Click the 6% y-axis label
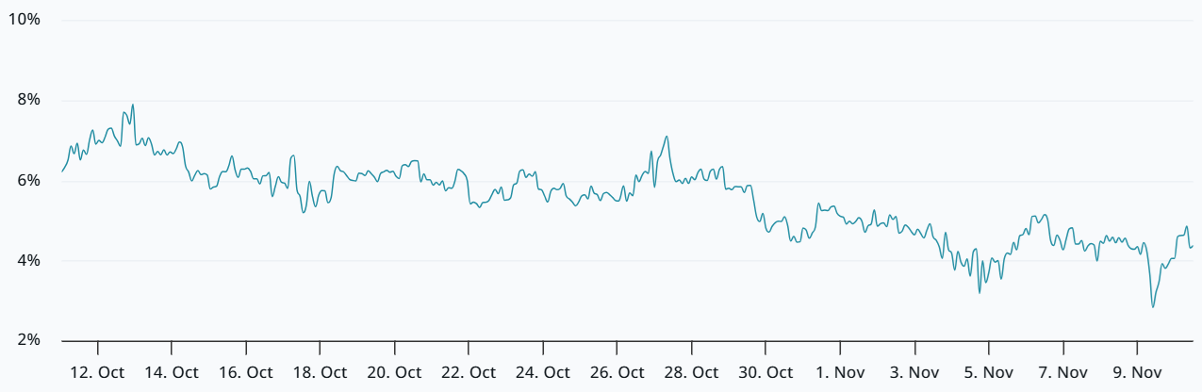The image size is (1202, 392). 28,180
